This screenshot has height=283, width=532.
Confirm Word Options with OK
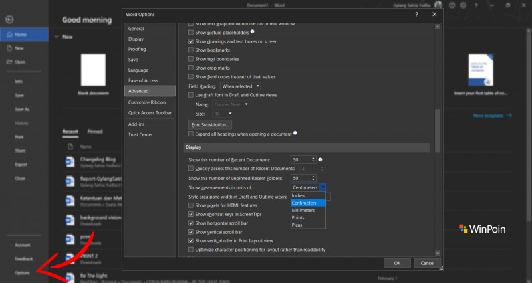click(397, 263)
